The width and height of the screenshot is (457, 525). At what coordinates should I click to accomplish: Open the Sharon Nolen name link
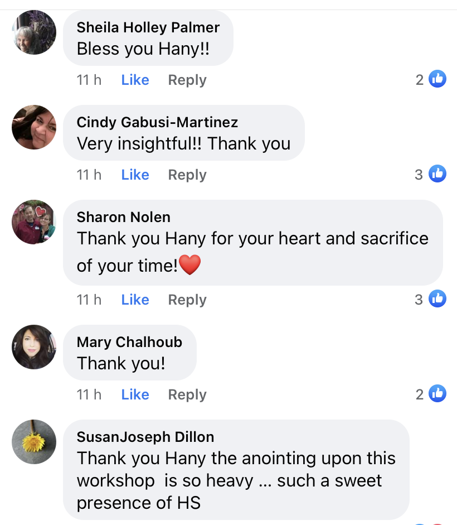pyautogui.click(x=124, y=217)
